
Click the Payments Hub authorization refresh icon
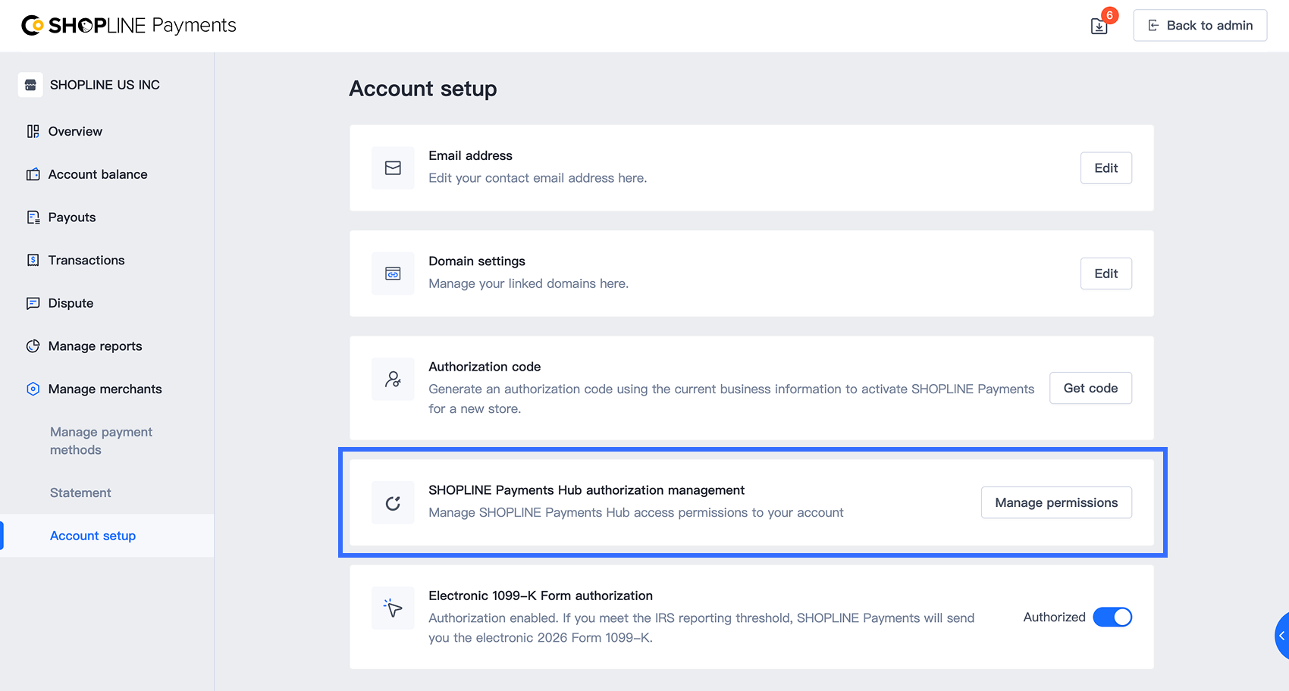click(393, 502)
